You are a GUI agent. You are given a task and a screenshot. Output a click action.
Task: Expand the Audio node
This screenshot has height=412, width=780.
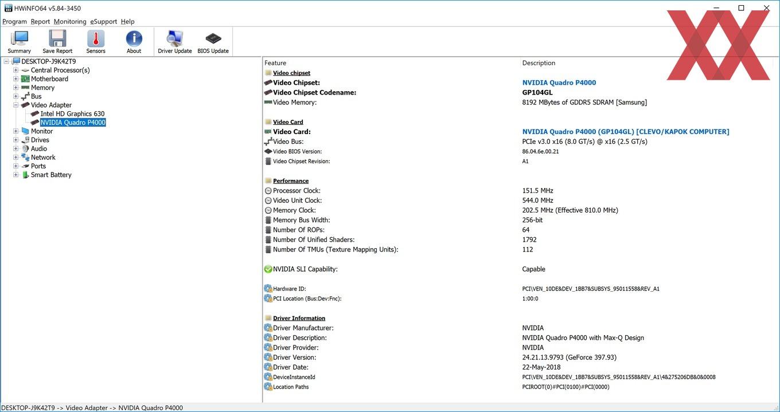(16, 148)
